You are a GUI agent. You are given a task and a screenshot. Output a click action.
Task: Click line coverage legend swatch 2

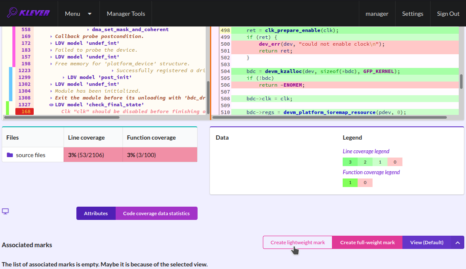coord(365,162)
